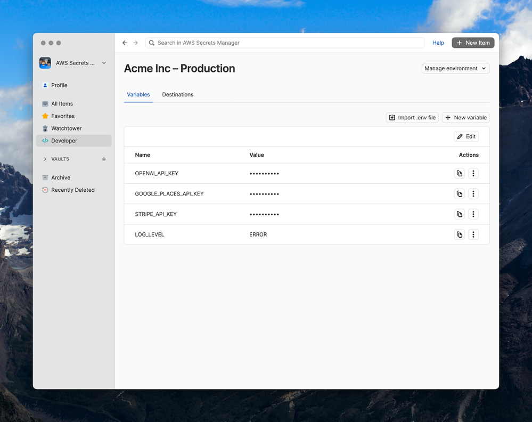Open Recently Deleted in the sidebar
The height and width of the screenshot is (422, 532).
coord(72,190)
